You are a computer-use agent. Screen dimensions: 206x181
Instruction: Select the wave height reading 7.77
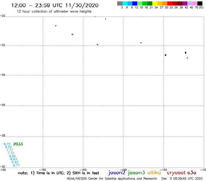pos(10,150)
